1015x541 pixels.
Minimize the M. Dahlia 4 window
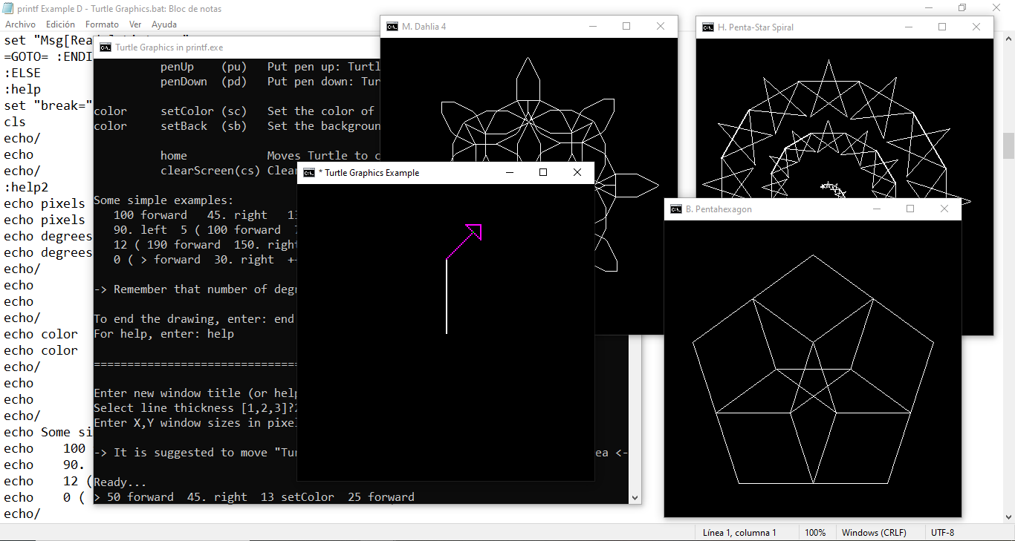pos(593,27)
